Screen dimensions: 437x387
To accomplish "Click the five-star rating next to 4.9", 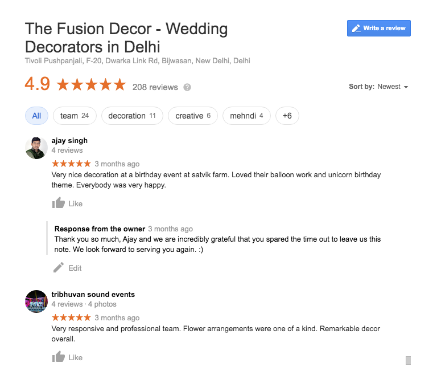I will [x=91, y=85].
